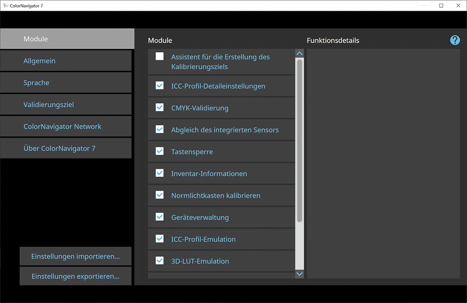Viewport: 467px width, 303px height.
Task: Click the module list scroll down arrow
Action: pyautogui.click(x=300, y=274)
